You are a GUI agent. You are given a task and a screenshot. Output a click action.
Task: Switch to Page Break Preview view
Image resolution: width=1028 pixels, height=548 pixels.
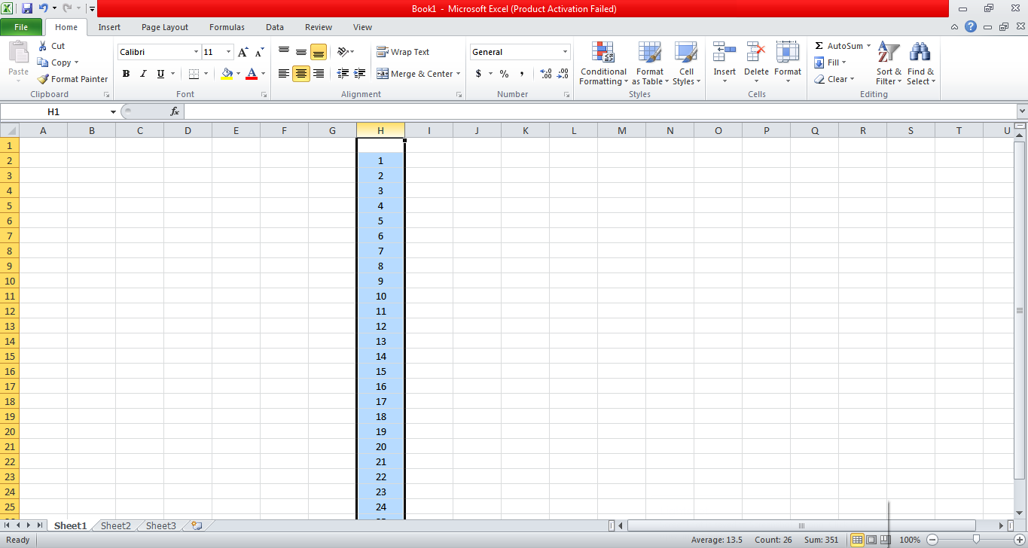click(886, 540)
